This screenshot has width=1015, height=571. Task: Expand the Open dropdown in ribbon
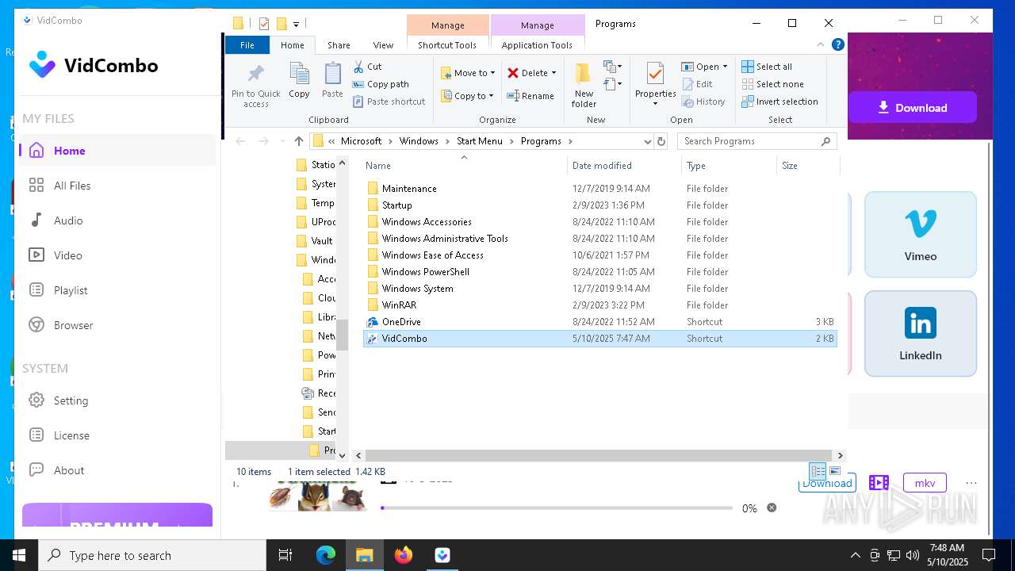tap(725, 67)
